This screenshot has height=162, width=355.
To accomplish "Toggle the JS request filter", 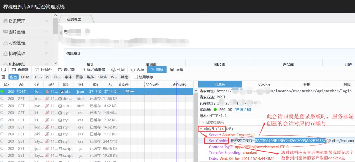I will [47, 77].
